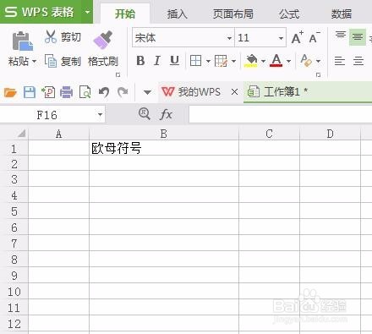Save workbook with the floppy icon
The height and width of the screenshot is (334, 372).
coord(30,92)
